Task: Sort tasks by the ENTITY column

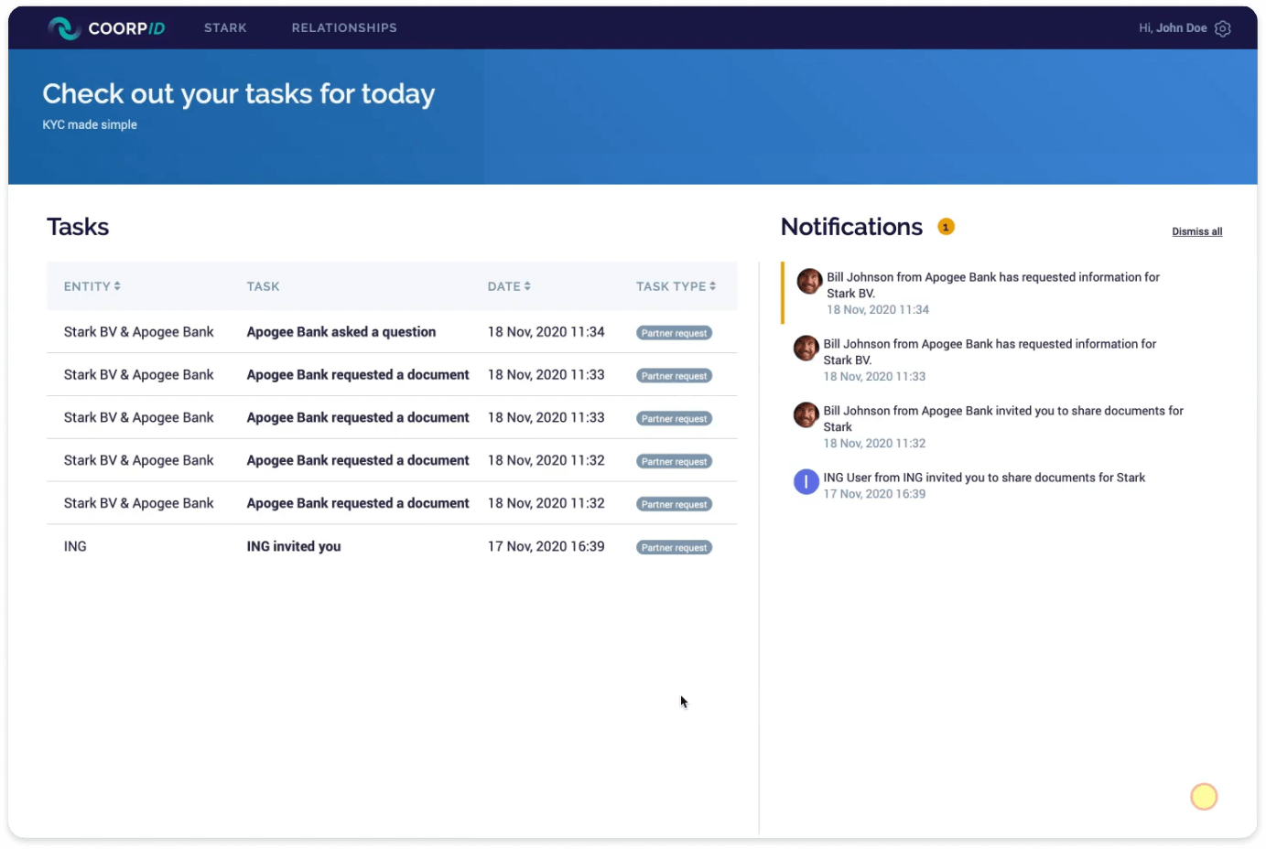Action: (x=92, y=285)
